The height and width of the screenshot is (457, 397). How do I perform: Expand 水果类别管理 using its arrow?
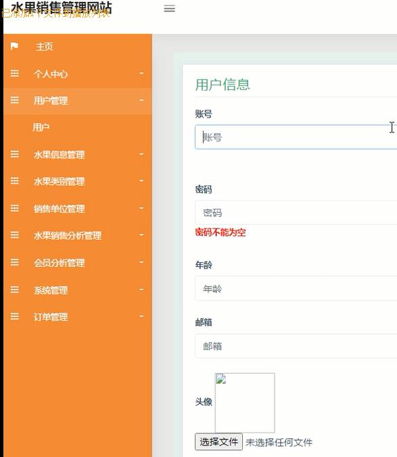141,181
